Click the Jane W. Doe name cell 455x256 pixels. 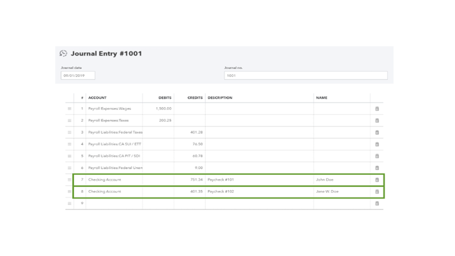click(x=342, y=192)
